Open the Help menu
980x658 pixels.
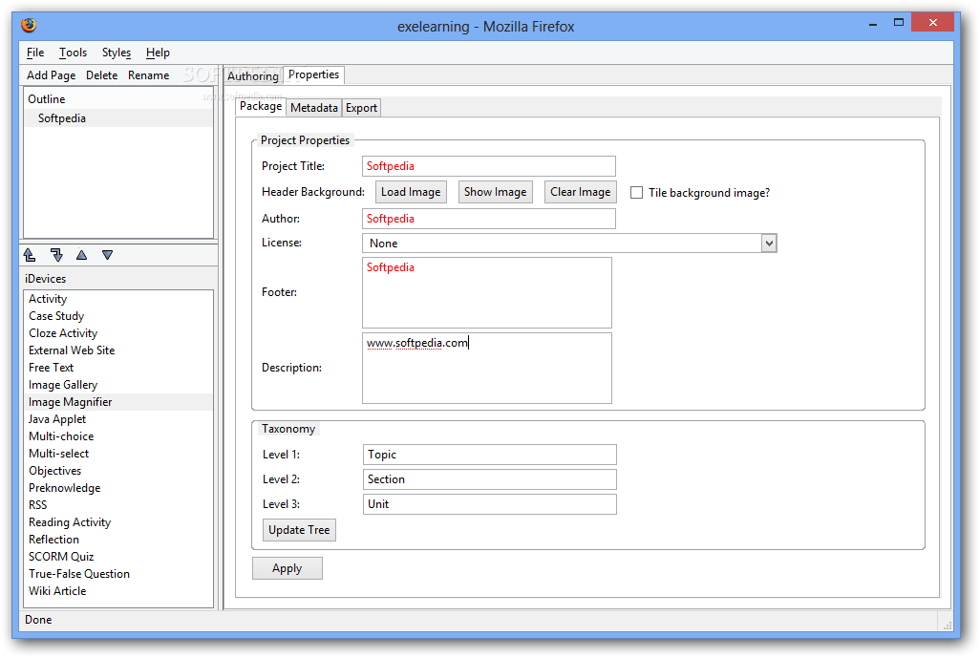click(158, 53)
